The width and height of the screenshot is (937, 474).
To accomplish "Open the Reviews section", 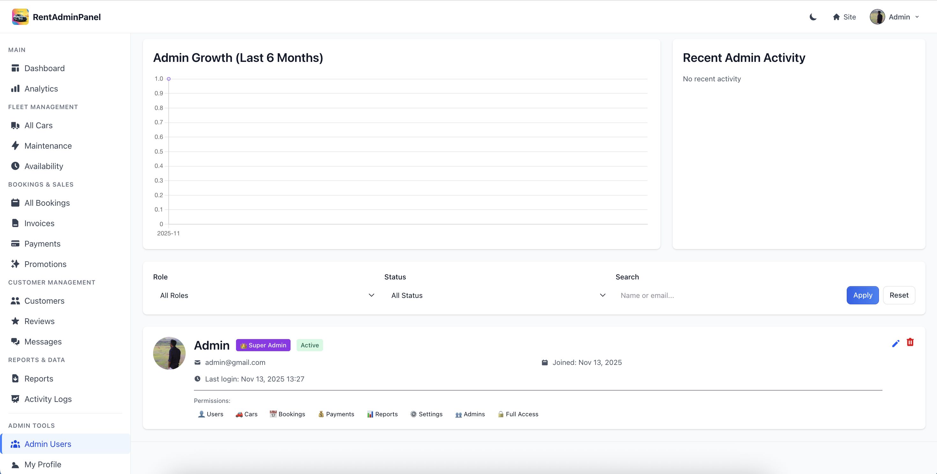I will [x=39, y=321].
